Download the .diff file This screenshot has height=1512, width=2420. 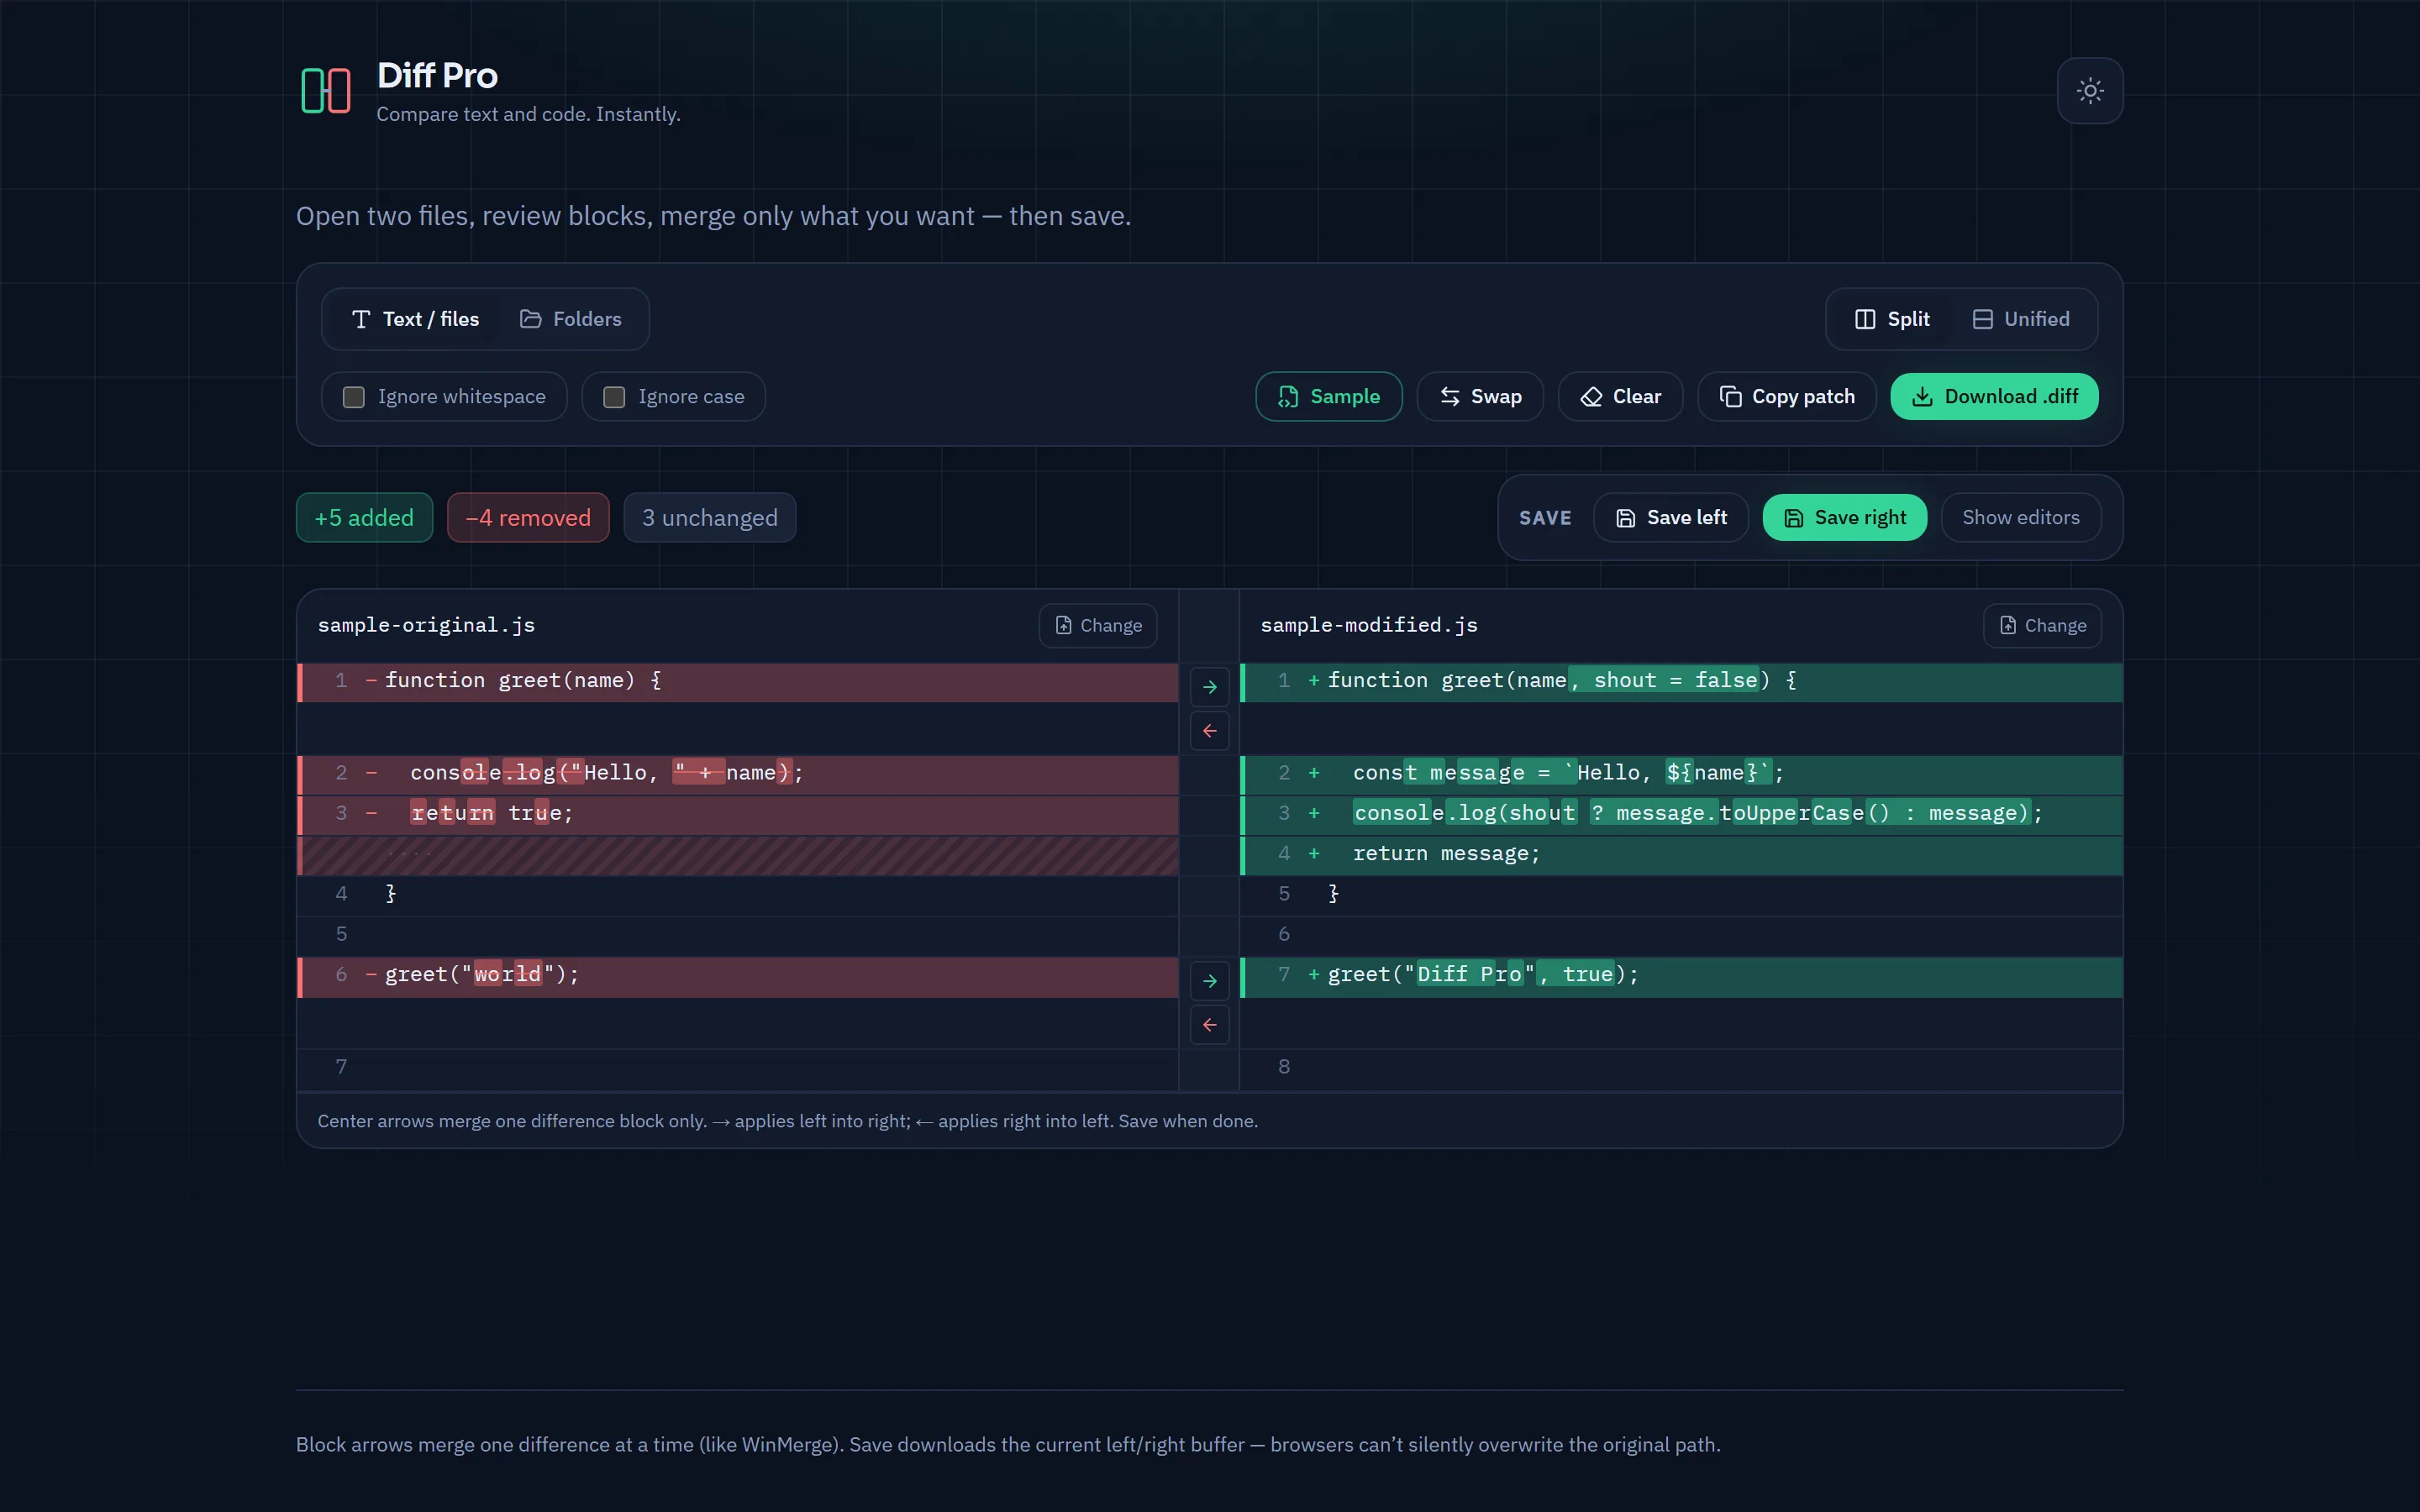(1994, 397)
